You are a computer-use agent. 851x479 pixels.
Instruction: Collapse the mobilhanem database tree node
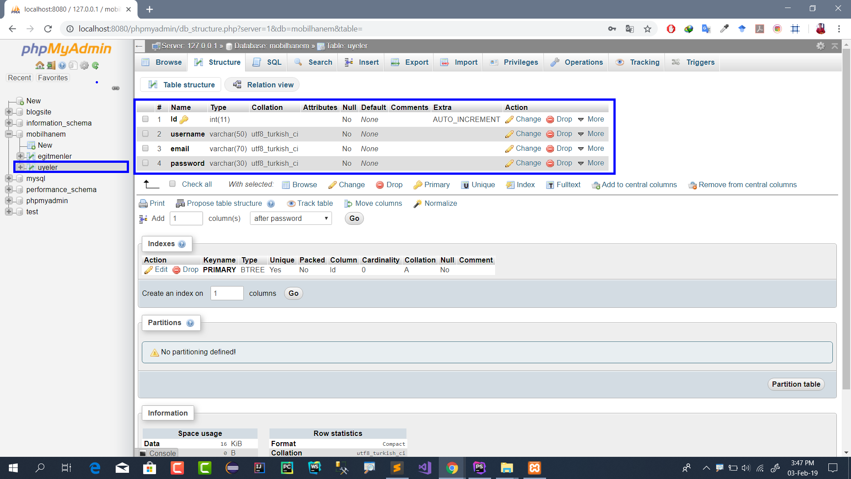pyautogui.click(x=8, y=134)
